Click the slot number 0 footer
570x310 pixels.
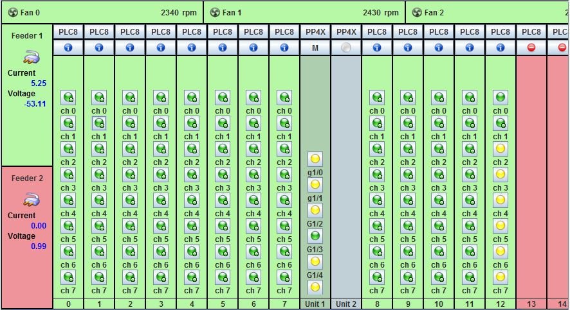68,304
